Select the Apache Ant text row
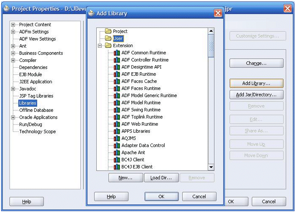 click(133, 153)
